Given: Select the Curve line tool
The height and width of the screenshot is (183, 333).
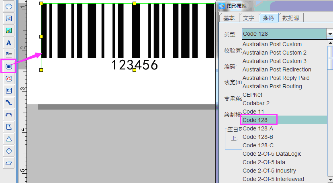Looking at the screenshot, I should [9, 103].
